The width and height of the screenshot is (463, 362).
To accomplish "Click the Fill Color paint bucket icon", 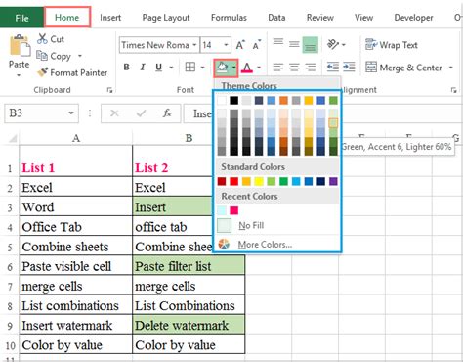I will click(x=222, y=68).
